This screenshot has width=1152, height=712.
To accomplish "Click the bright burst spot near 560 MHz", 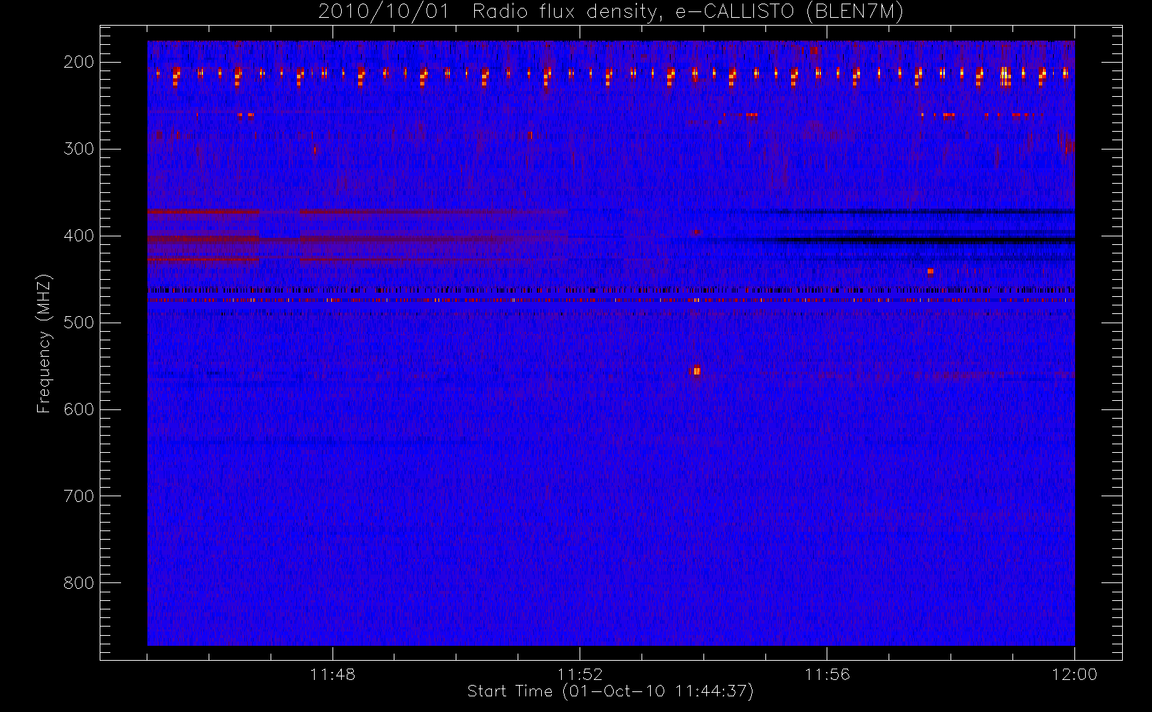I will pos(696,371).
